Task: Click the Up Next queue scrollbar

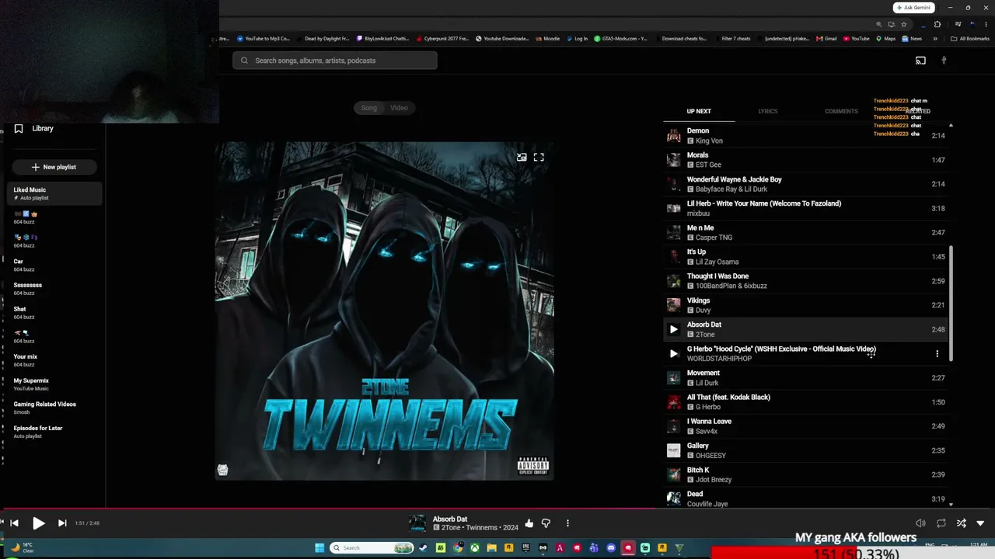Action: point(951,304)
